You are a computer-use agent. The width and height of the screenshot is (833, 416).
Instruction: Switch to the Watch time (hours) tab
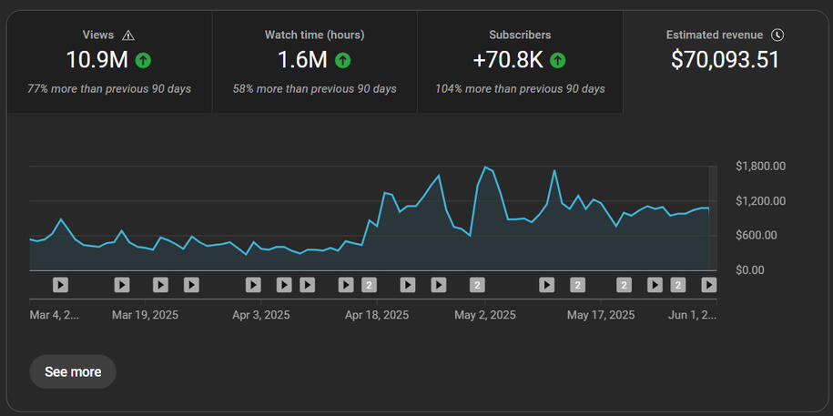click(x=314, y=62)
